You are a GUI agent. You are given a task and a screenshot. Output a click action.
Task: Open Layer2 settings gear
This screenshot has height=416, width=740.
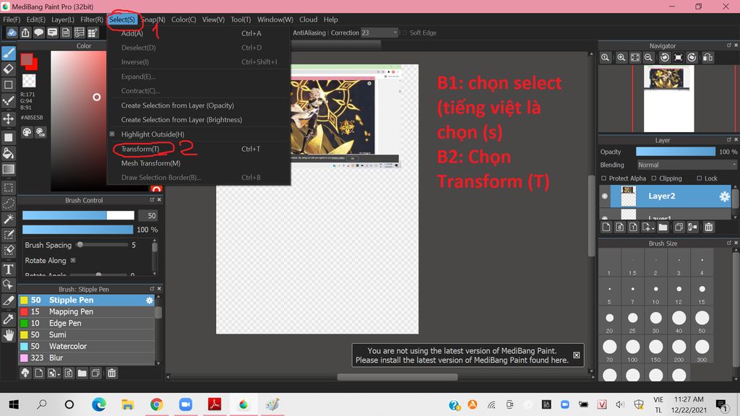(x=724, y=196)
